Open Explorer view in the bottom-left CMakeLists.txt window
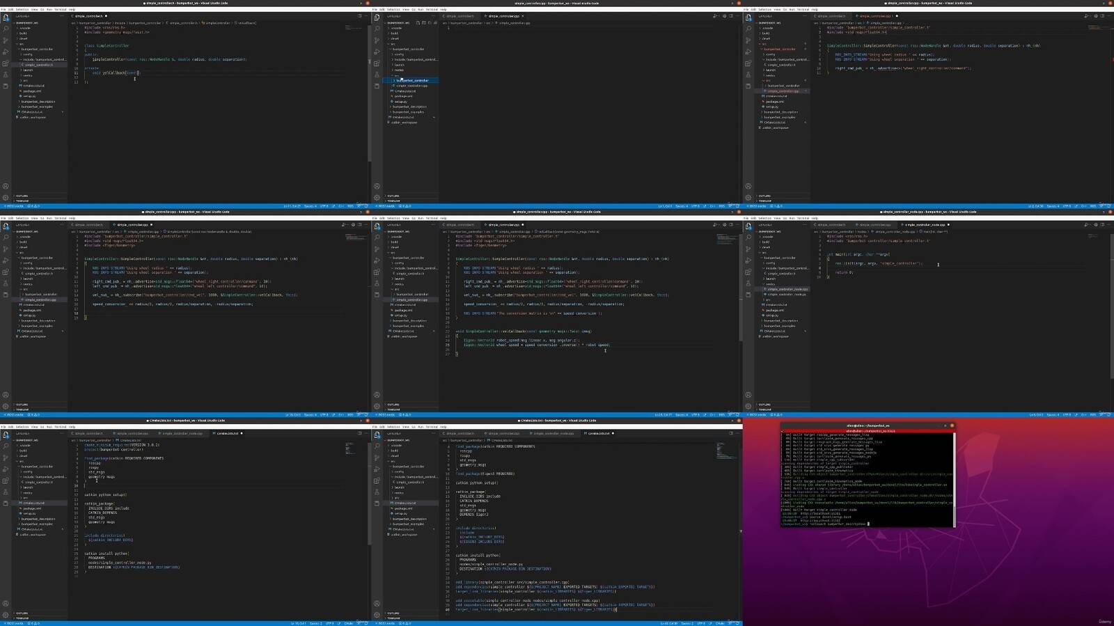Image resolution: width=1114 pixels, height=626 pixels. [6, 435]
